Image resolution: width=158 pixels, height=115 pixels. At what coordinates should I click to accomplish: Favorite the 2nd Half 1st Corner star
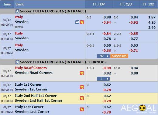click(x=82, y=98)
